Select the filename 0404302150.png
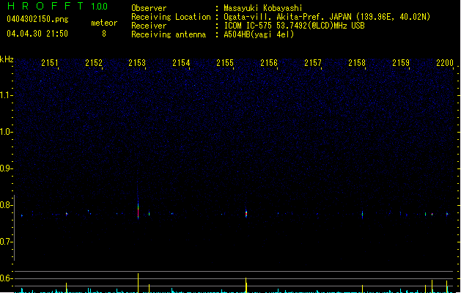The width and height of the screenshot is (461, 293). pyautogui.click(x=37, y=19)
